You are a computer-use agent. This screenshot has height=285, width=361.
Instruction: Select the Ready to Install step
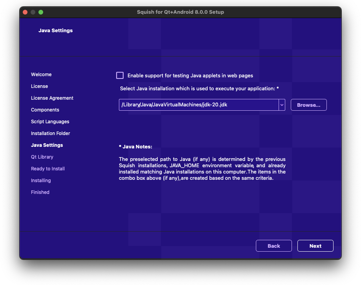click(47, 168)
